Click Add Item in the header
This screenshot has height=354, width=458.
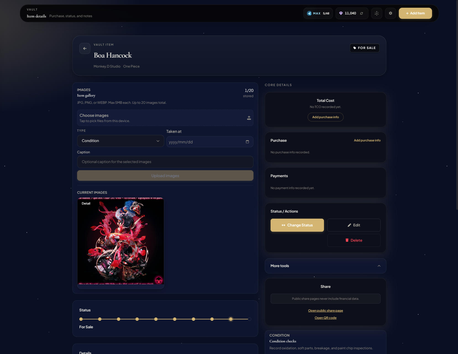pos(415,13)
